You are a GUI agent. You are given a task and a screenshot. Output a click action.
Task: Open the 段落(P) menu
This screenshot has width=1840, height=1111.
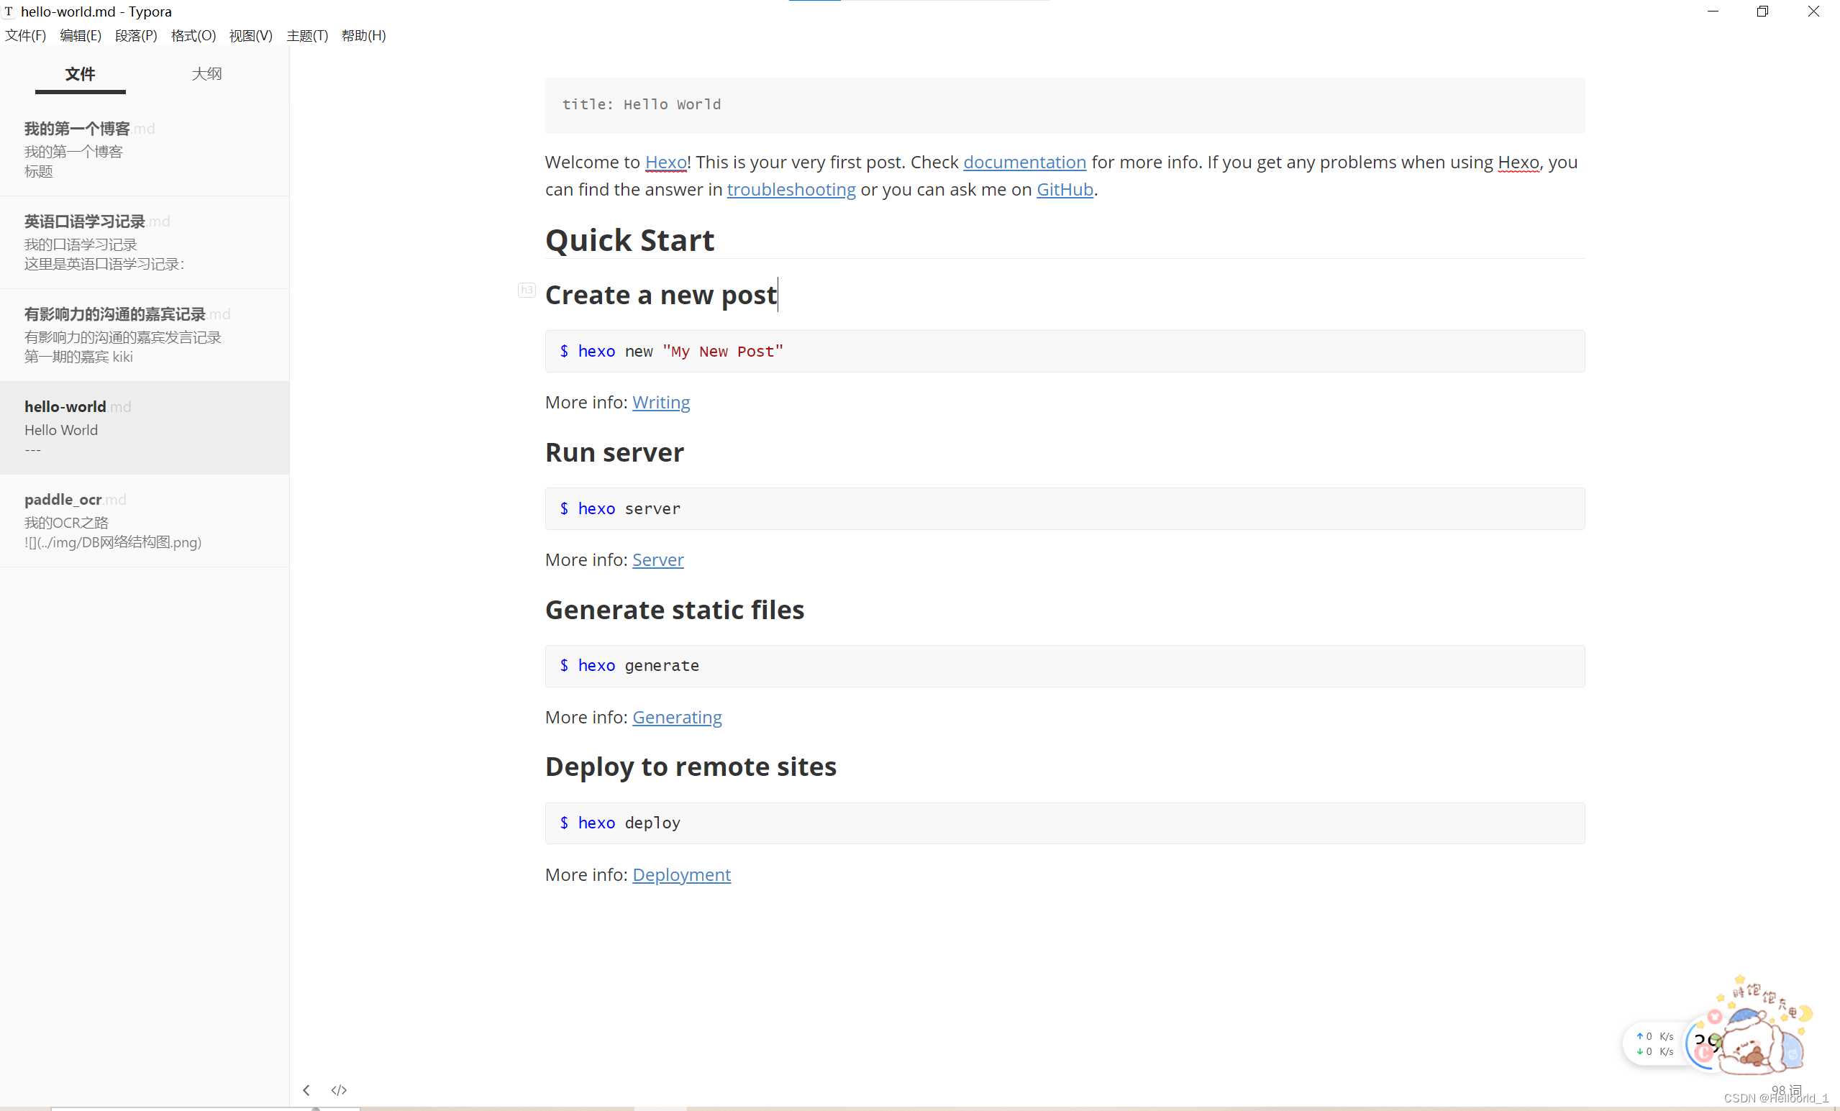coord(136,35)
